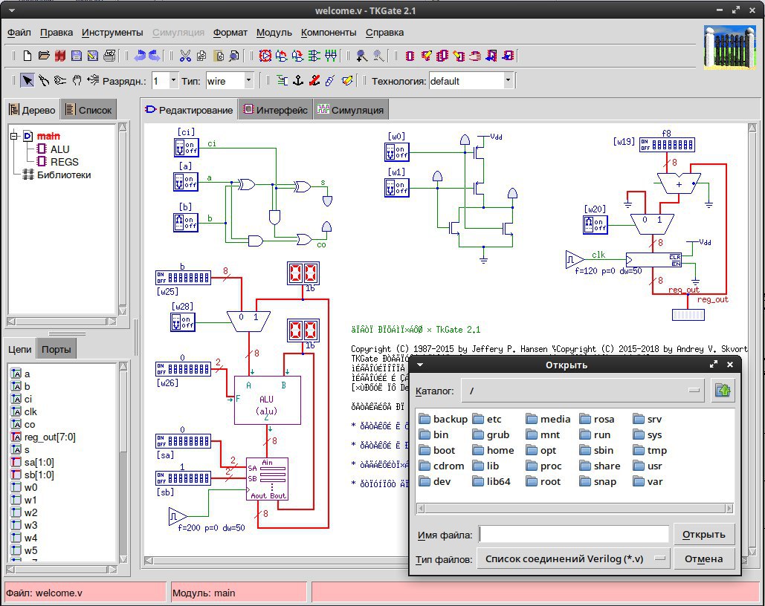Open the Каталог path dropdown
This screenshot has height=606, width=765.
point(583,391)
